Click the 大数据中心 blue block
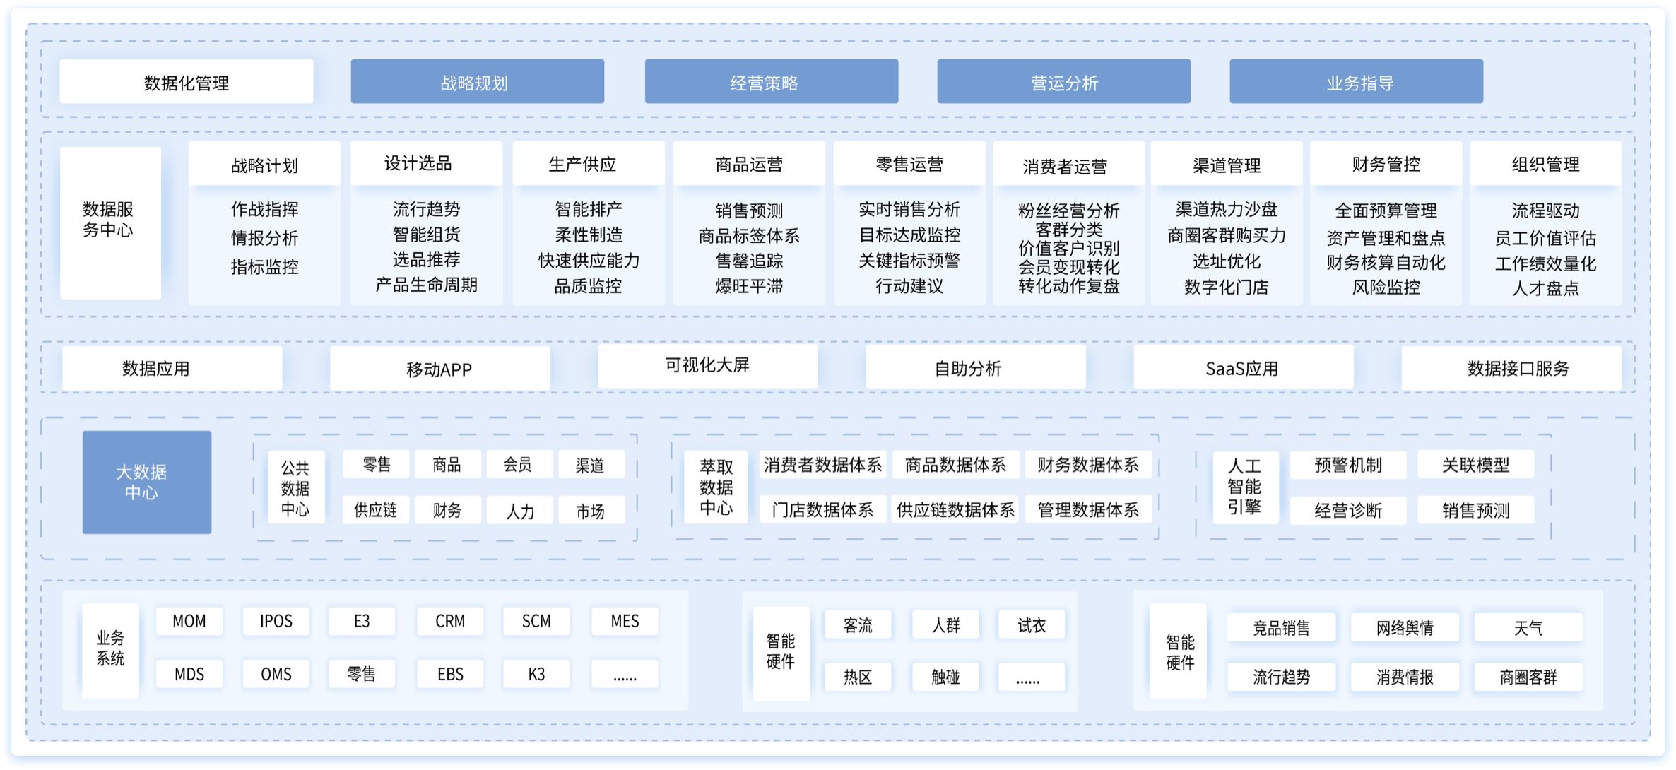 coord(147,482)
